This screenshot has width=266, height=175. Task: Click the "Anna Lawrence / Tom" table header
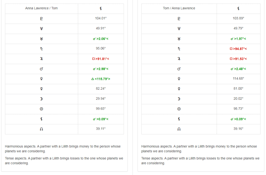(x=42, y=8)
